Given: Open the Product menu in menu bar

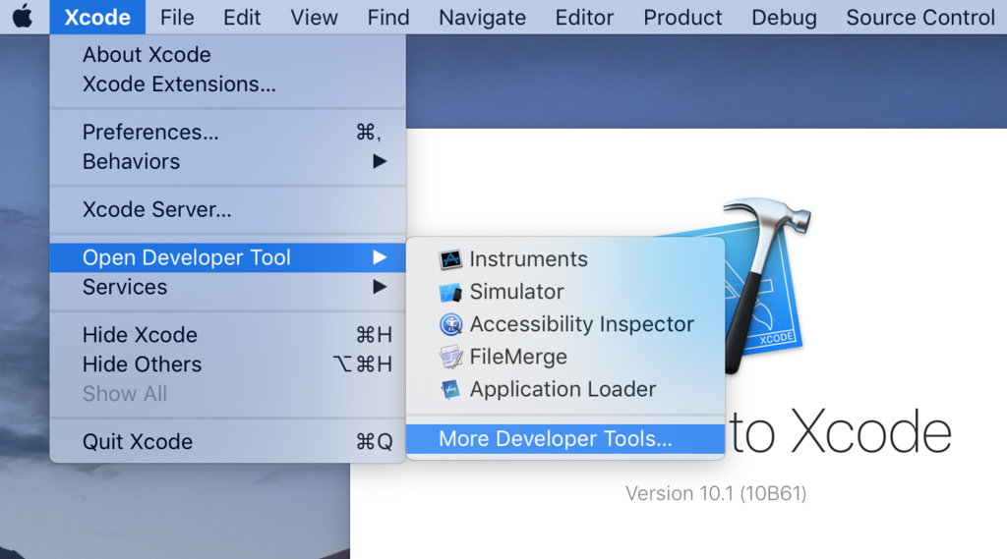Looking at the screenshot, I should (x=682, y=18).
